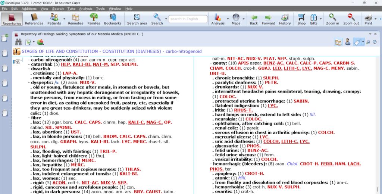Select the 'mentally and physically:' rubric text
The height and width of the screenshot is (194, 382).
[x=59, y=78]
